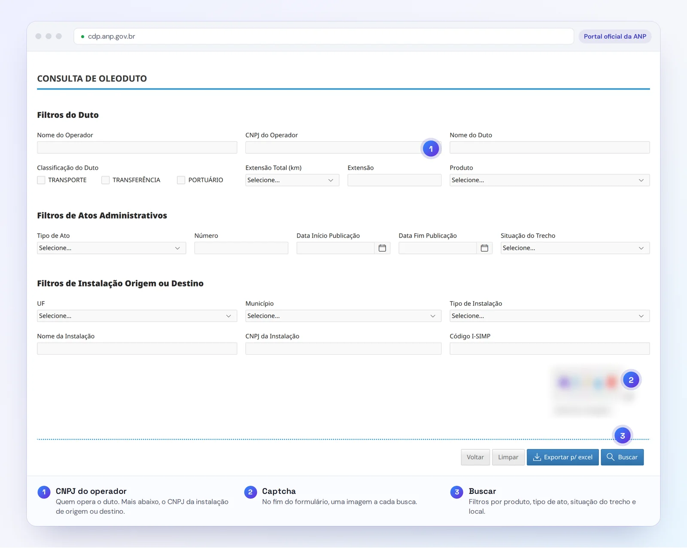This screenshot has width=687, height=548.
Task: Click the Extensão input field
Action: (394, 180)
